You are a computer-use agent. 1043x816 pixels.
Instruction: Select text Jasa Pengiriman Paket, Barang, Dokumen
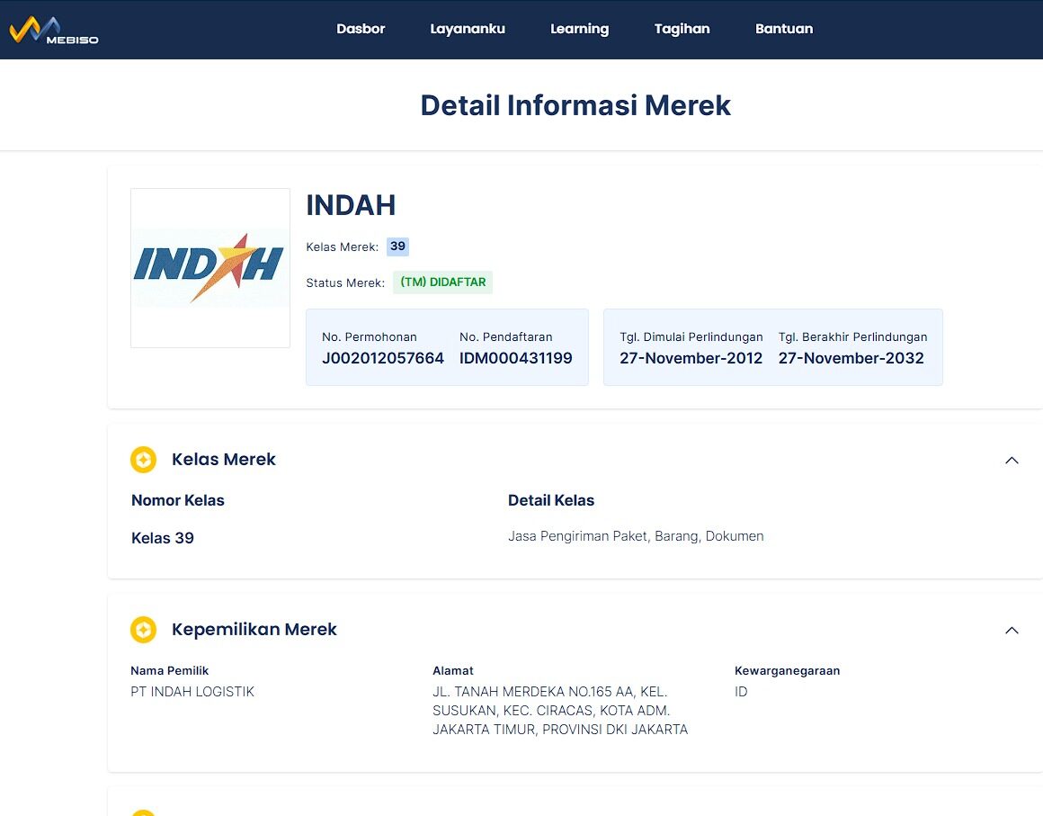[636, 536]
